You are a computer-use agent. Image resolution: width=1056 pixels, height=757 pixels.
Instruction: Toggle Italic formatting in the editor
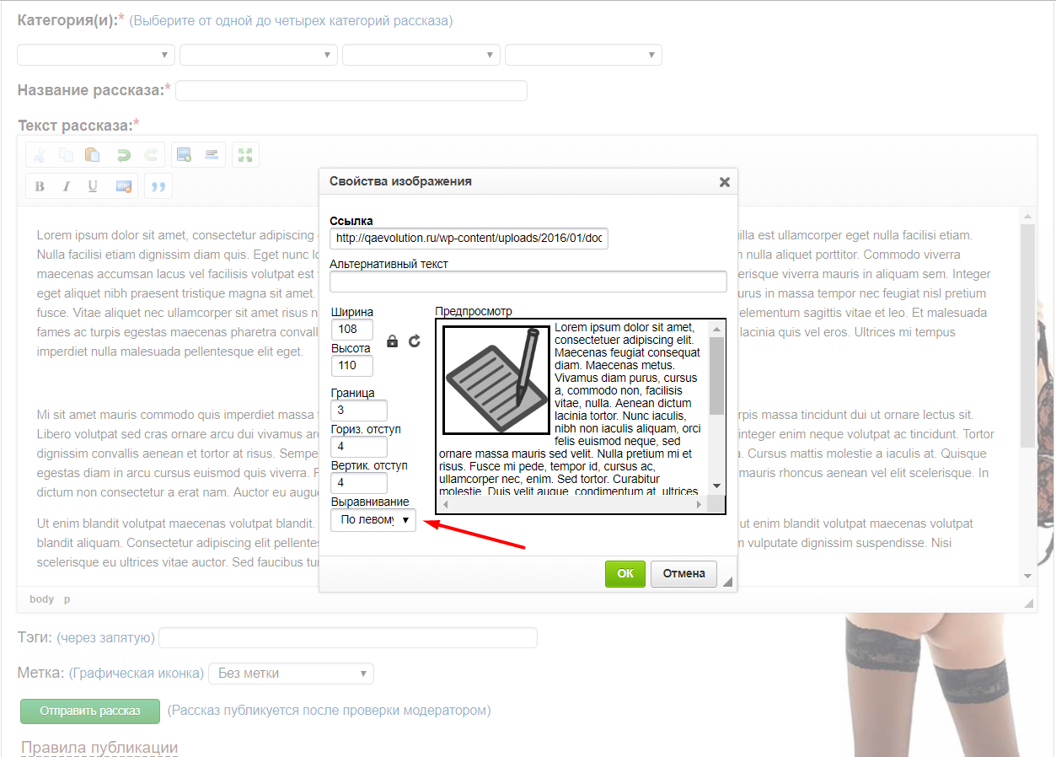(66, 186)
